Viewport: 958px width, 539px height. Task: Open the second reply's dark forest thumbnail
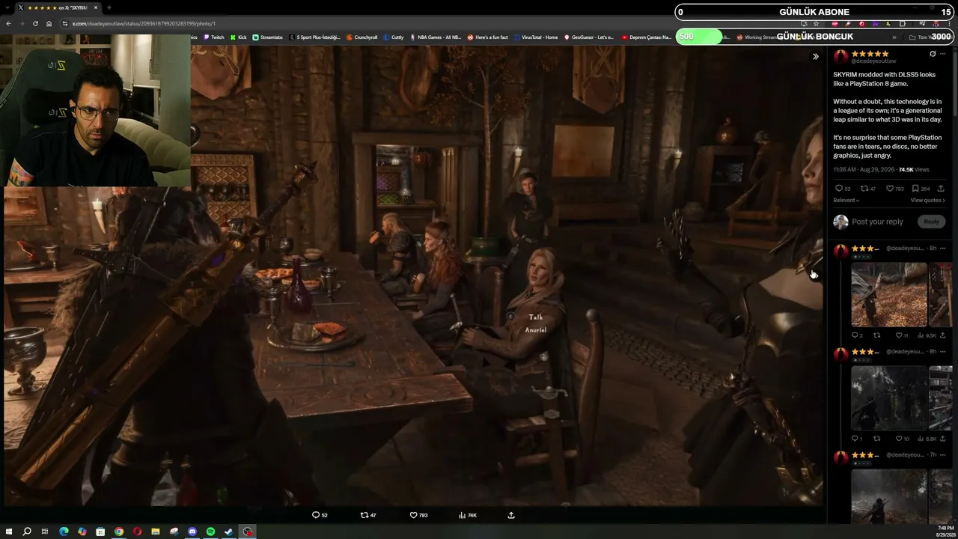[x=889, y=398]
